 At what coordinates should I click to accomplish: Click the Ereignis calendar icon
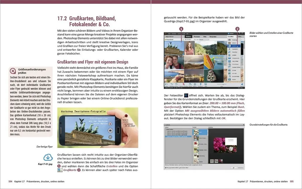190,85
